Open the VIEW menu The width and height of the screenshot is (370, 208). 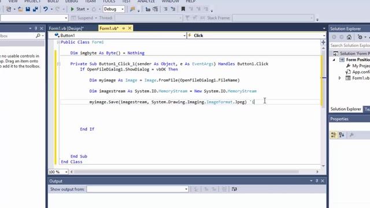tap(13, 1)
